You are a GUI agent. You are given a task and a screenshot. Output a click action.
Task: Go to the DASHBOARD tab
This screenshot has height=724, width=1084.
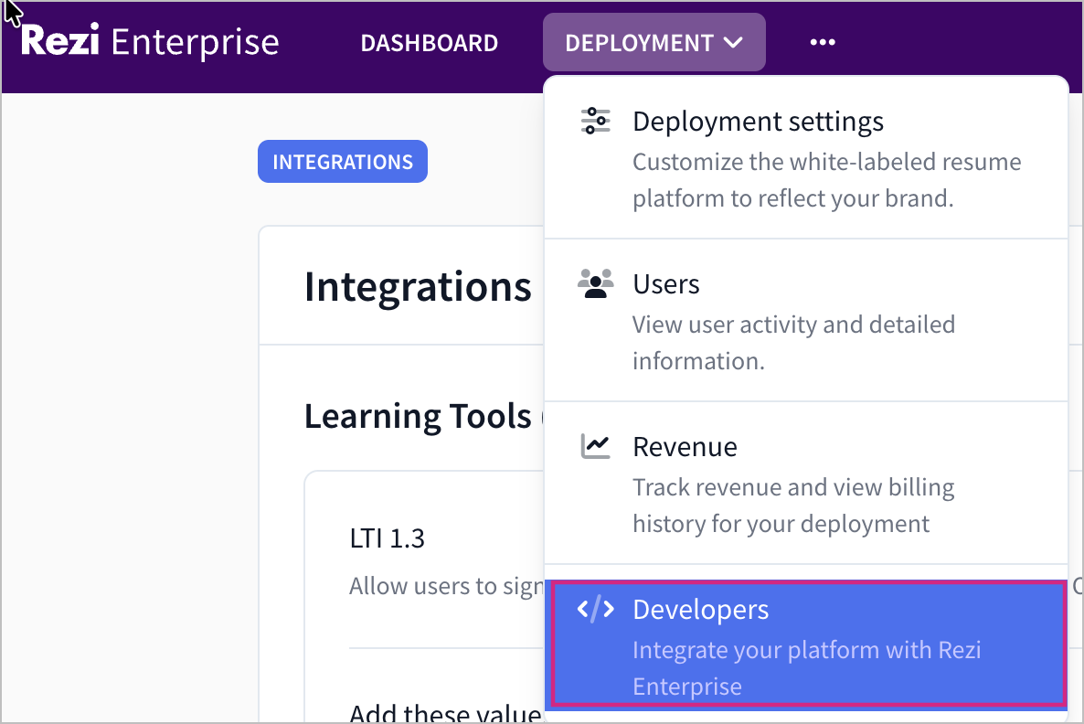click(x=430, y=43)
